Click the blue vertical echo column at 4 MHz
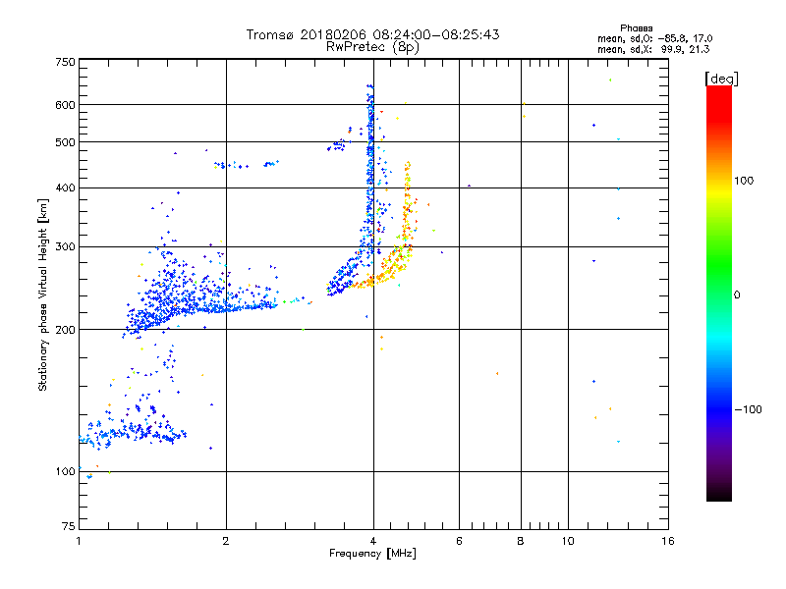786x589 pixels. (370, 170)
